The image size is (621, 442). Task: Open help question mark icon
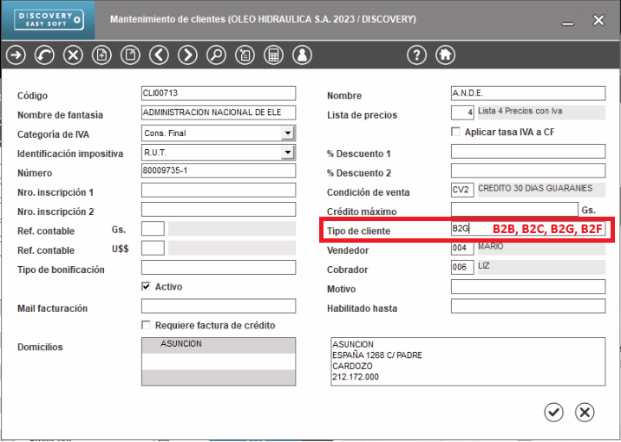[417, 55]
